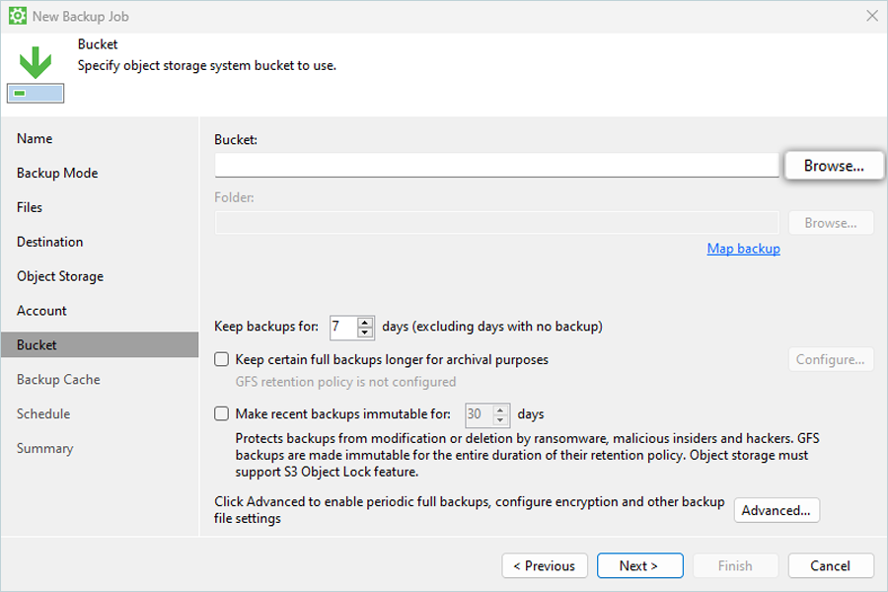Select the Backup Cache step
This screenshot has width=888, height=592.
pos(58,380)
